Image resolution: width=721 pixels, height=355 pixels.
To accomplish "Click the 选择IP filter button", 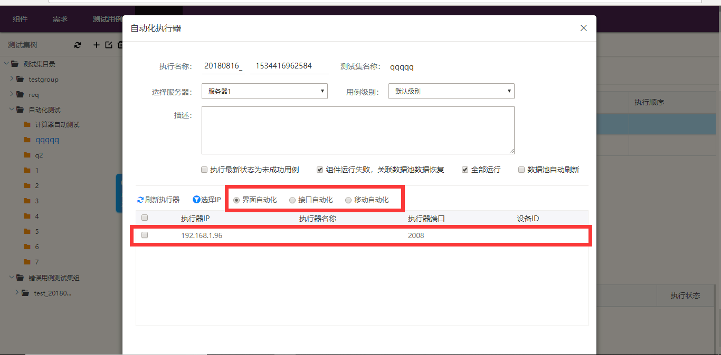I will (207, 200).
